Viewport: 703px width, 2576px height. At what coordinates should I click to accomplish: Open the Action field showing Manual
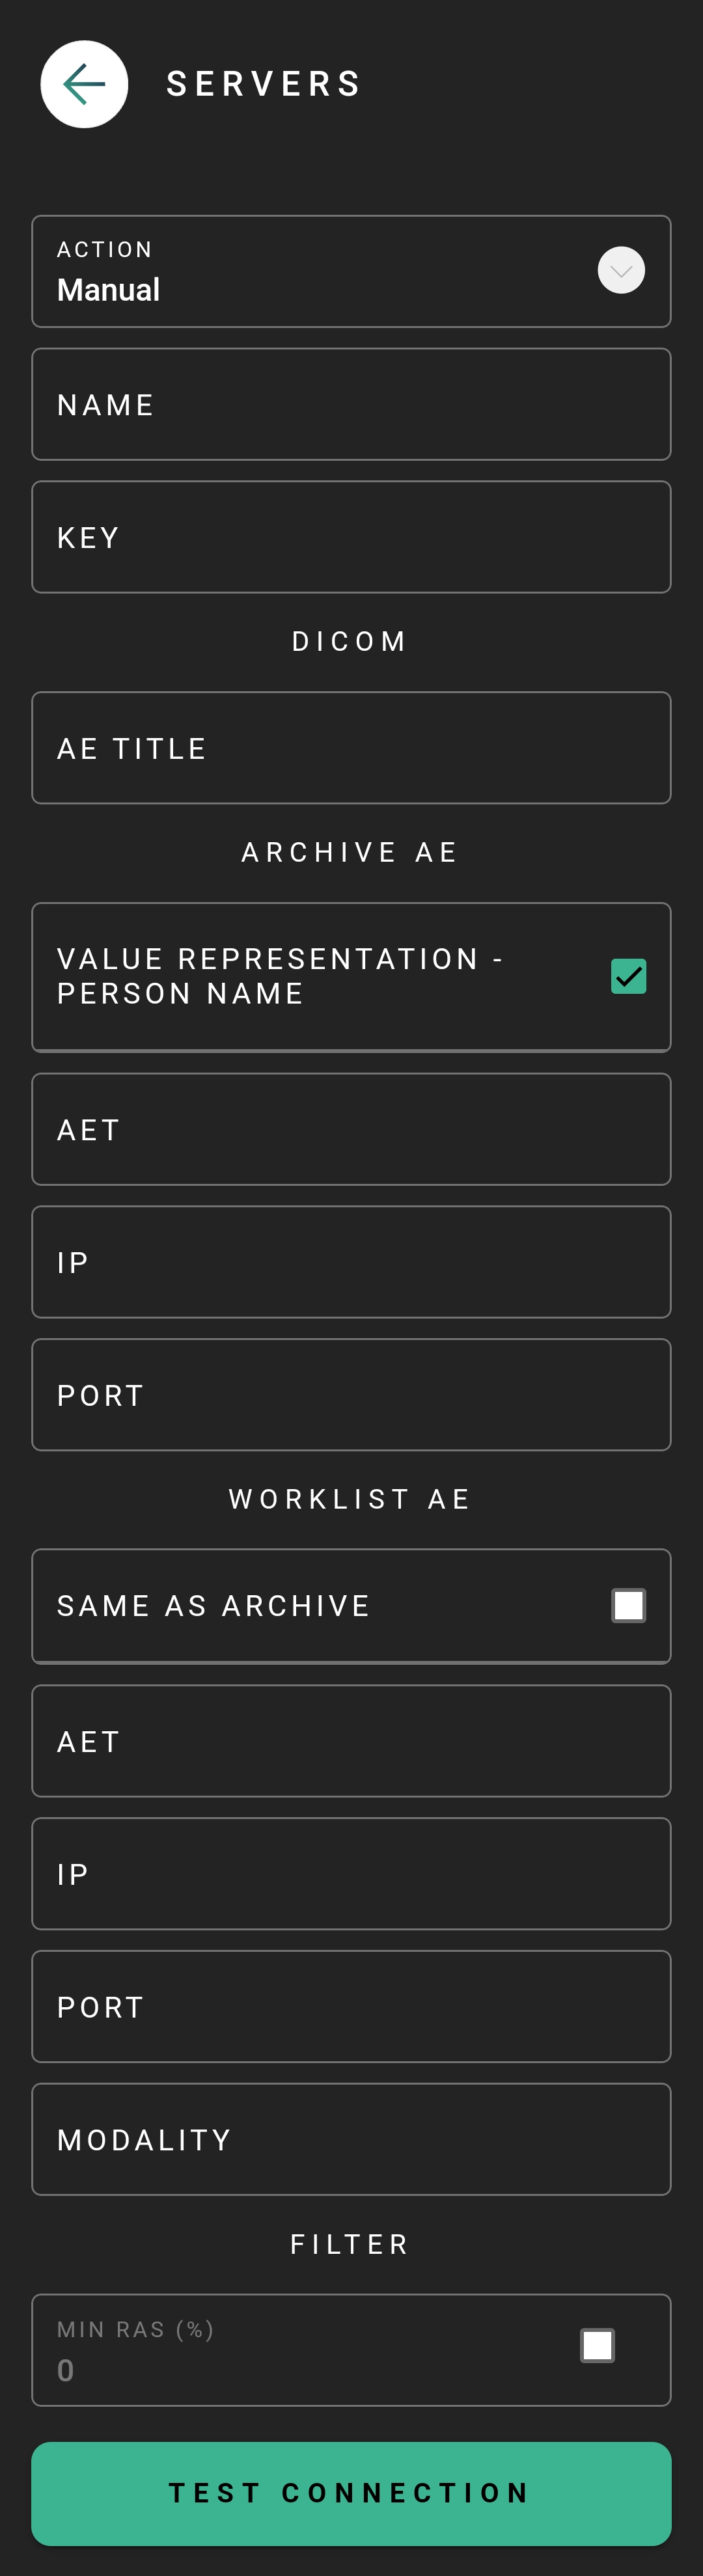tap(351, 271)
